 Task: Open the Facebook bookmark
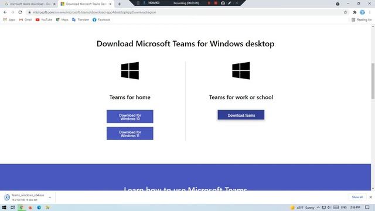[101, 19]
